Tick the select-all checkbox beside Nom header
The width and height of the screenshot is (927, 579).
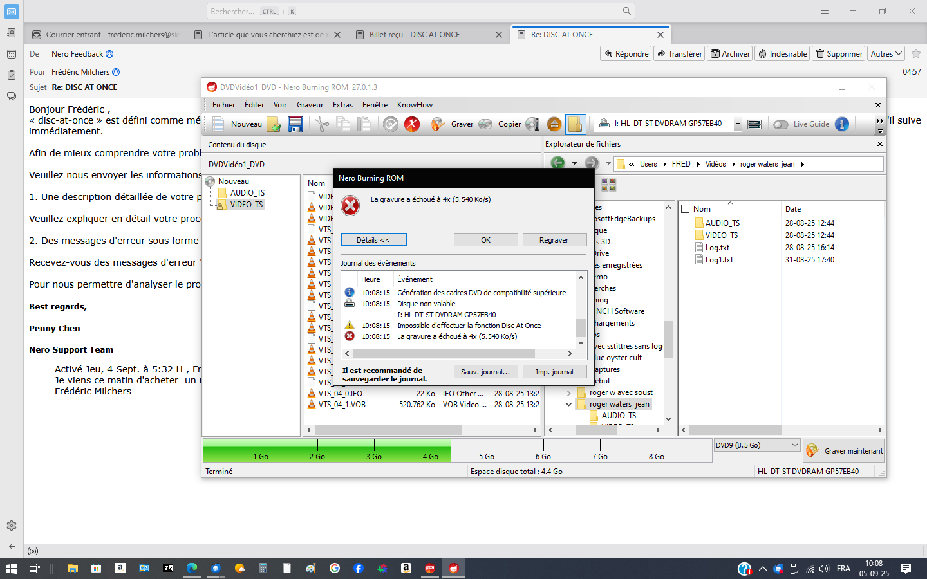click(686, 208)
